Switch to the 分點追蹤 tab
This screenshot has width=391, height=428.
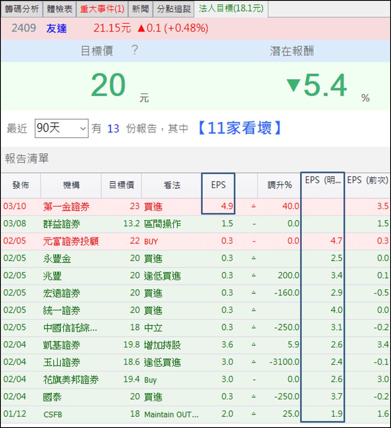tap(174, 9)
